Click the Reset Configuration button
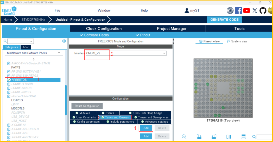273x142 pixels. coord(87,106)
